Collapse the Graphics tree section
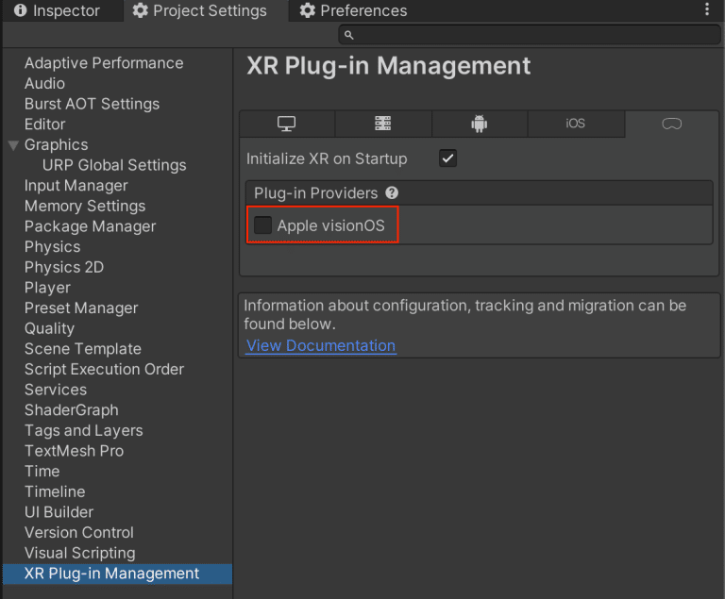This screenshot has width=725, height=599. click(x=13, y=145)
